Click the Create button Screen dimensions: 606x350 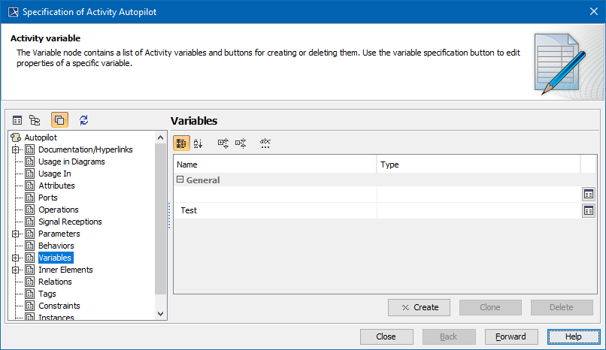point(419,307)
